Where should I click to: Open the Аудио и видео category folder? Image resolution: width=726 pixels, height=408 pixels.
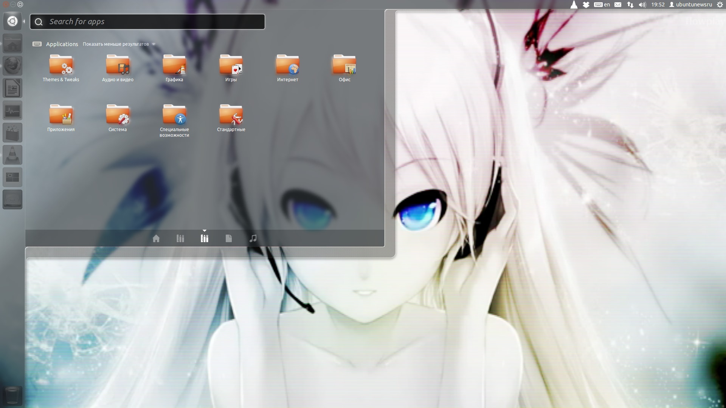[118, 69]
